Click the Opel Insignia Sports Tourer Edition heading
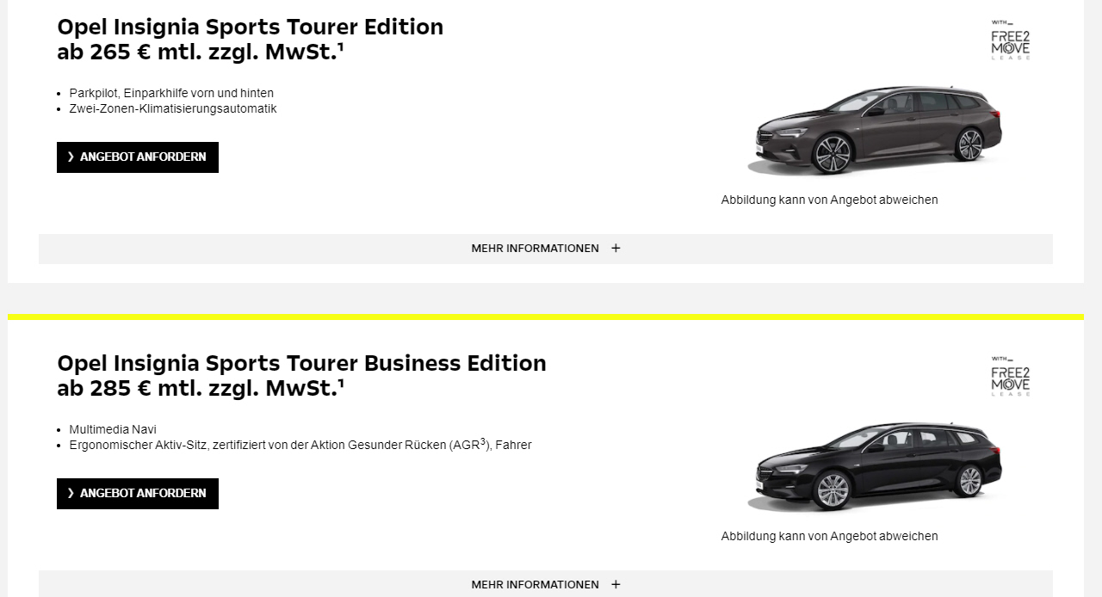Viewport: 1102px width, 597px height. (x=250, y=28)
